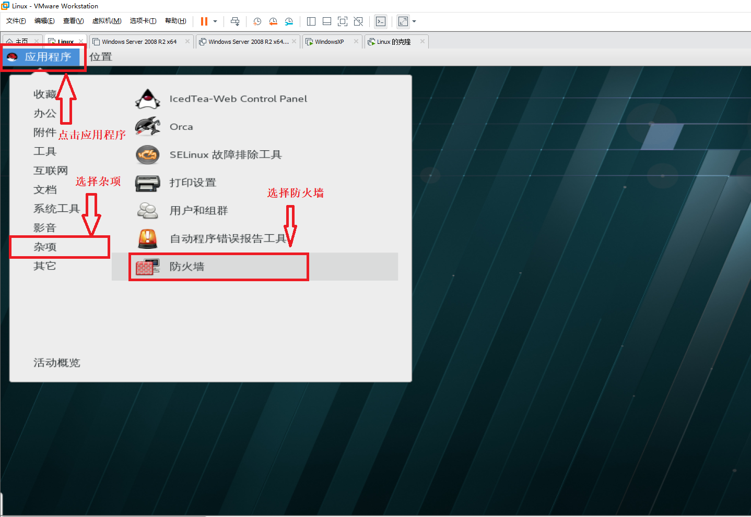Send Ctrl+Alt+Del using the monitor-arrow icon

[x=235, y=21]
